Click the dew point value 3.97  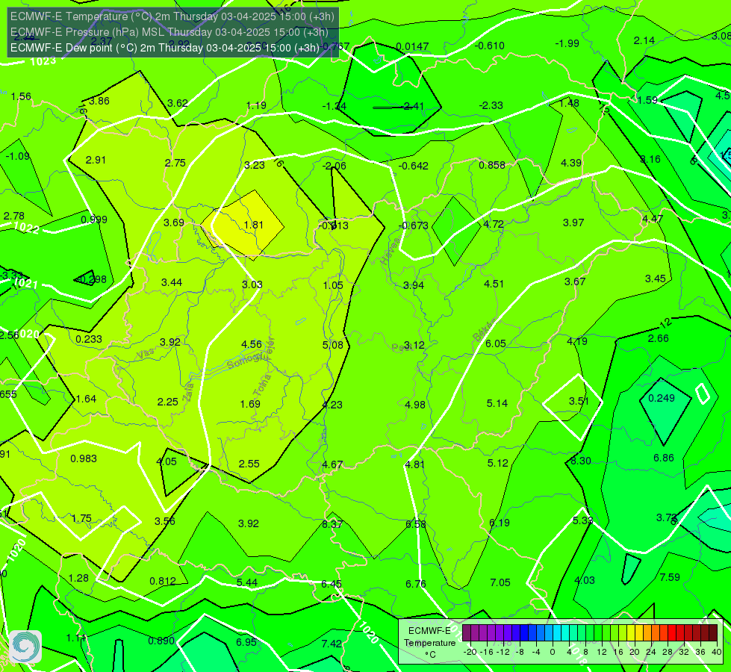coord(573,223)
